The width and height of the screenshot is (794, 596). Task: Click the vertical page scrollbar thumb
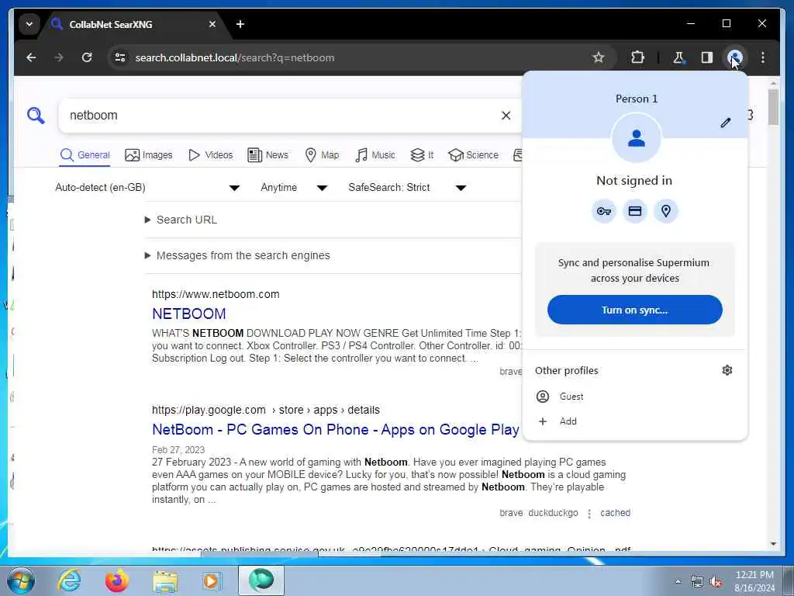coord(773,107)
